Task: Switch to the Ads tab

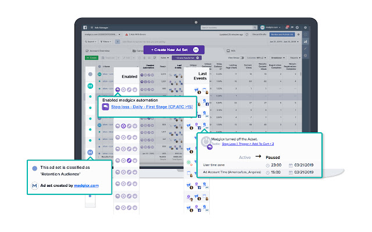Action: (x=231, y=50)
